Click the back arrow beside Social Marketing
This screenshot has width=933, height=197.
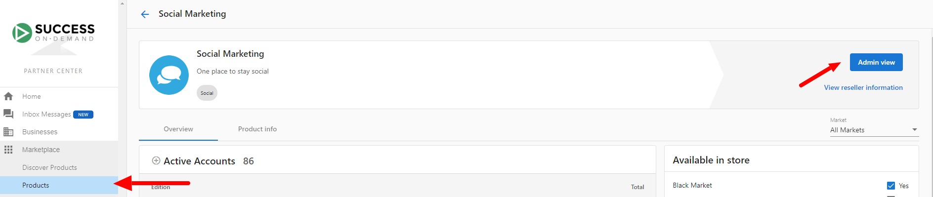coord(145,14)
